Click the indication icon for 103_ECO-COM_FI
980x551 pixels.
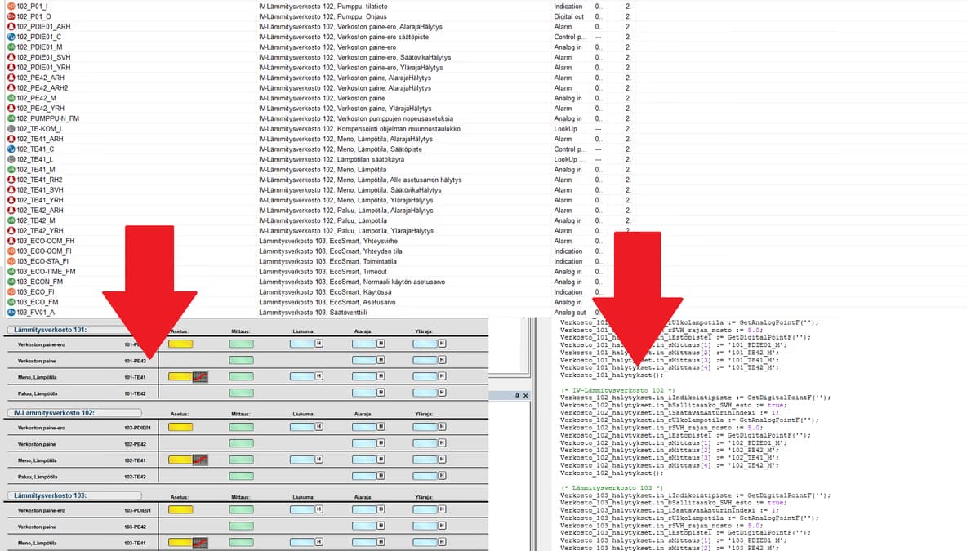pyautogui.click(x=11, y=251)
